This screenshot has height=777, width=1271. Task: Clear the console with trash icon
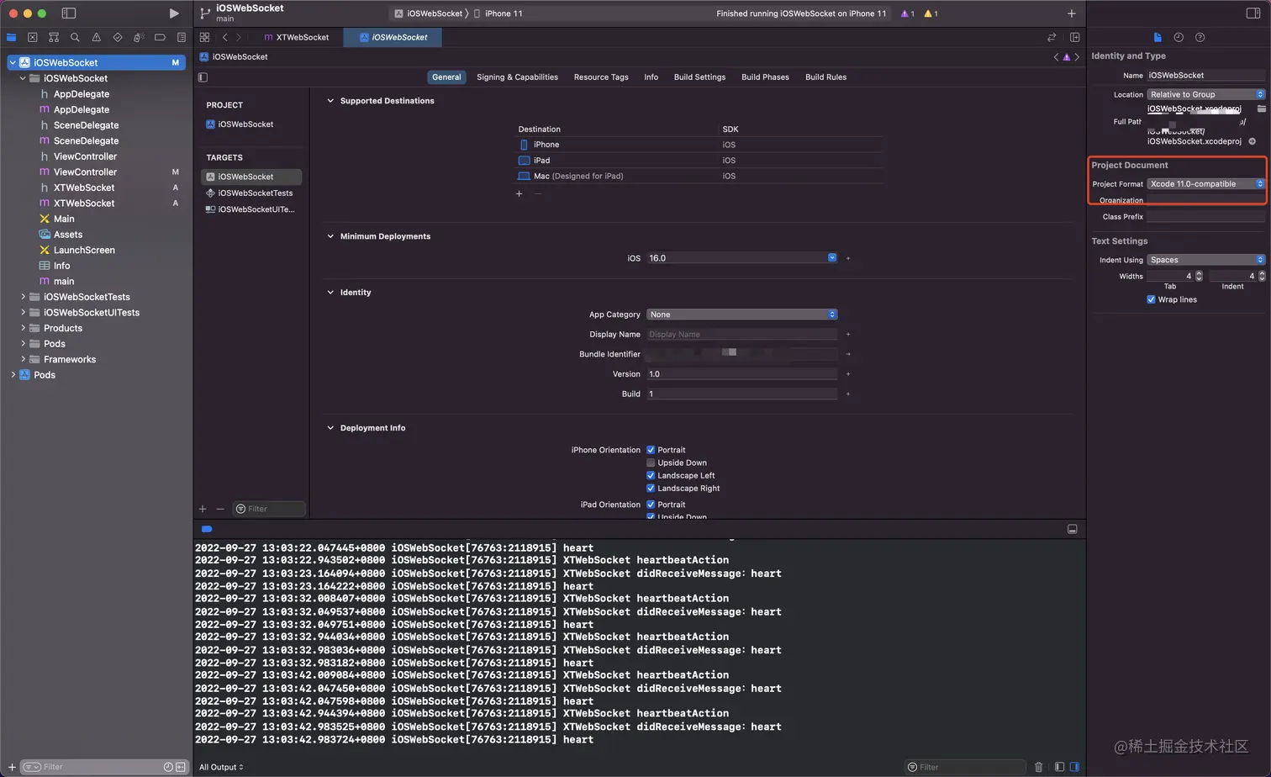(1038, 767)
